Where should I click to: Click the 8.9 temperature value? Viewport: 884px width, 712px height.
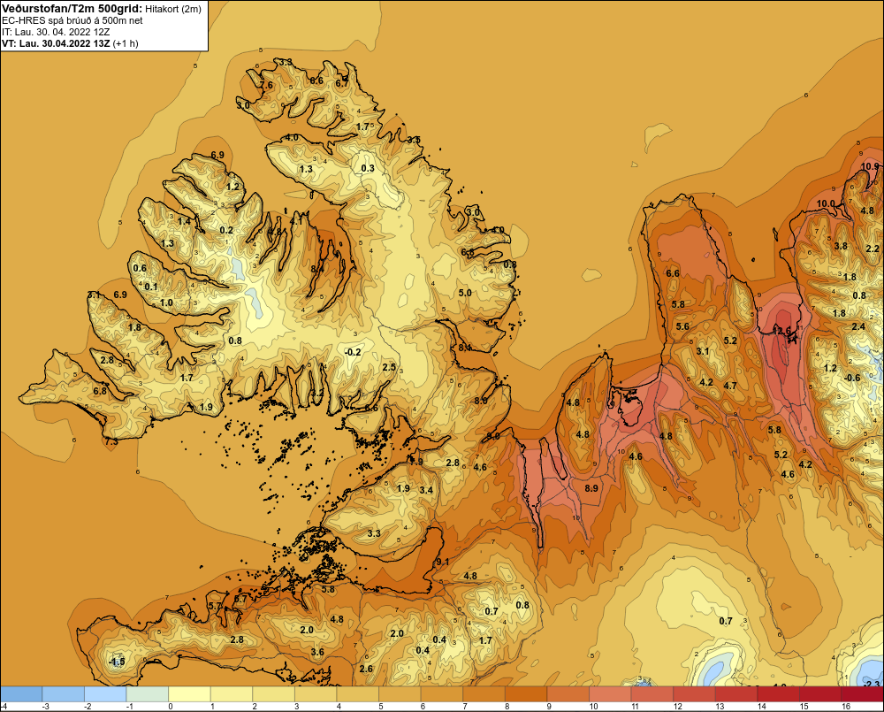591,488
